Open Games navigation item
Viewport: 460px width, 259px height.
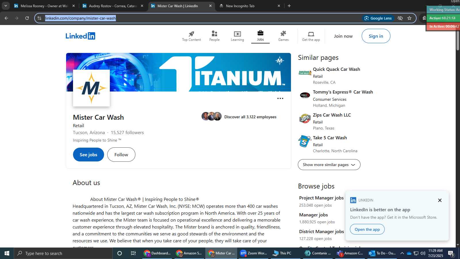pyautogui.click(x=283, y=36)
